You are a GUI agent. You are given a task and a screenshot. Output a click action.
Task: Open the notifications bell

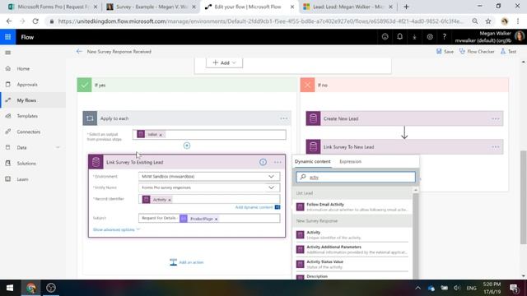click(399, 37)
